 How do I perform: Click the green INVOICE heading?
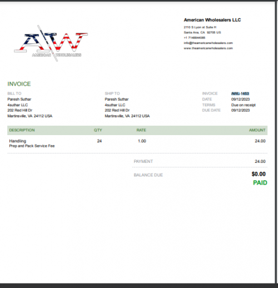tap(19, 84)
